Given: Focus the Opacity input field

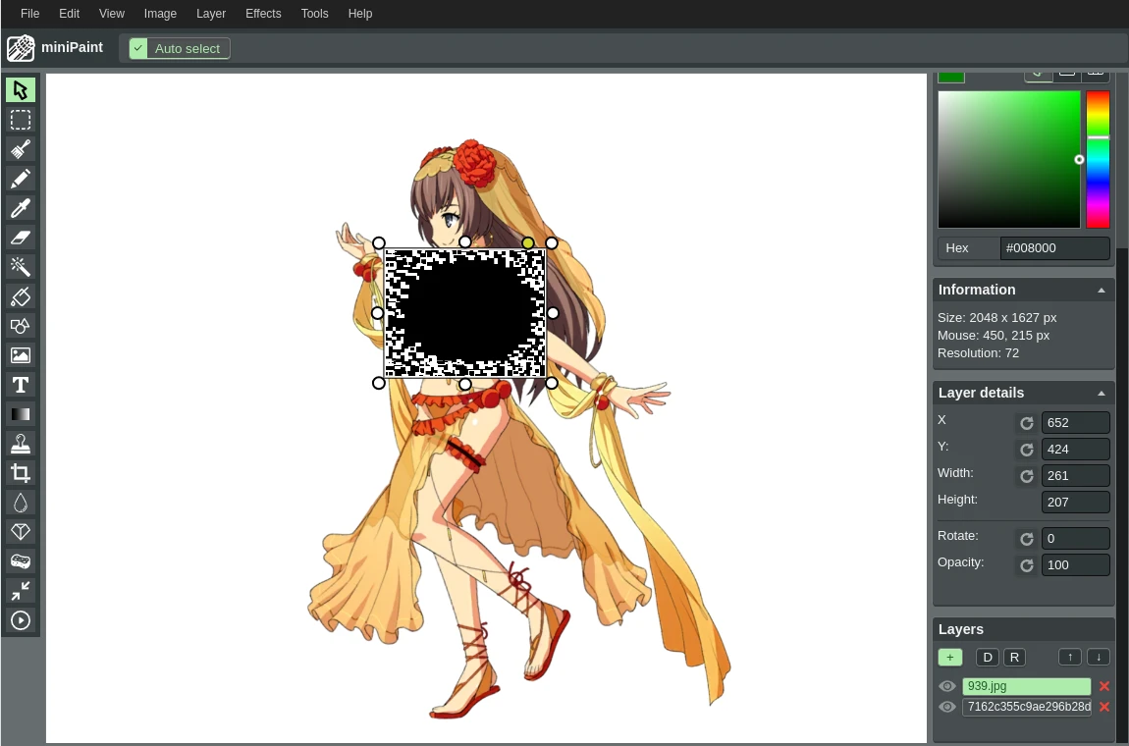Looking at the screenshot, I should pos(1076,565).
